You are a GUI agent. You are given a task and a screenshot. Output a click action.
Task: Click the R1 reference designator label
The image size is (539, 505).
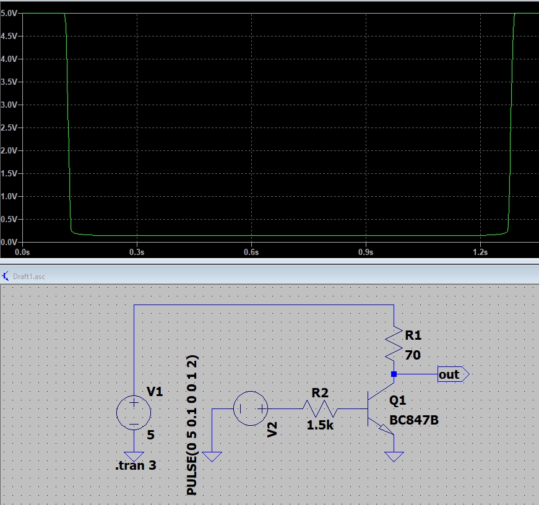[x=413, y=335]
